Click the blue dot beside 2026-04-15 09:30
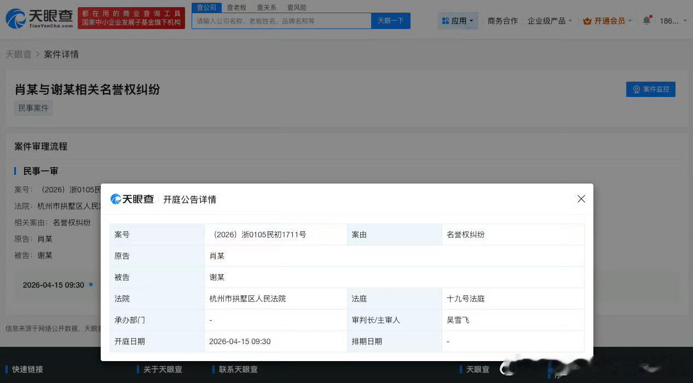Viewport: 693px width, 383px height. click(x=91, y=285)
